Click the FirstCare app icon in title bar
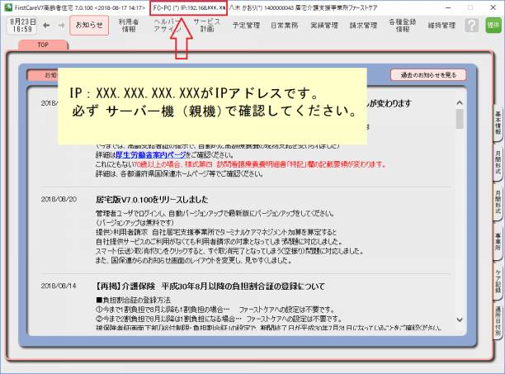 pyautogui.click(x=7, y=6)
